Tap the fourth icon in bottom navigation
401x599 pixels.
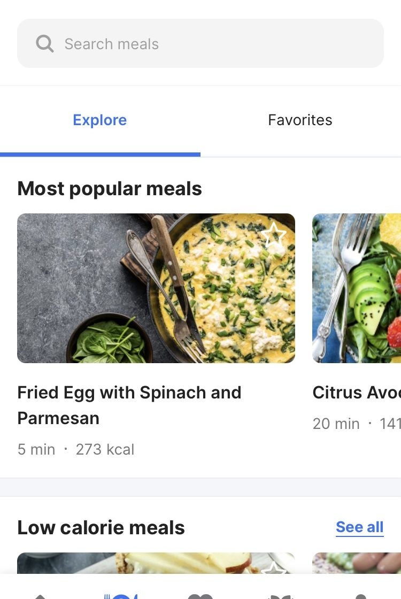click(281, 595)
